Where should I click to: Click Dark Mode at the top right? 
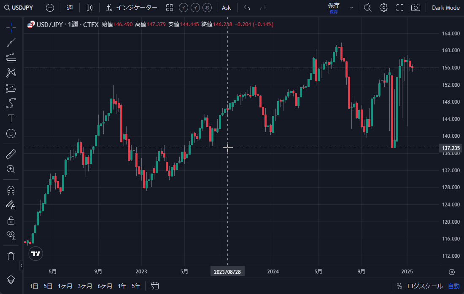[445, 8]
